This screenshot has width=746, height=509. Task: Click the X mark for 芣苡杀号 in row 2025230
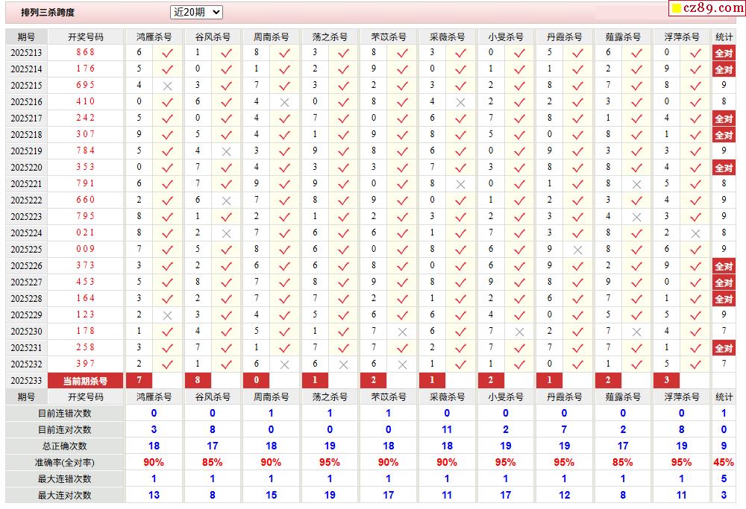[402, 332]
